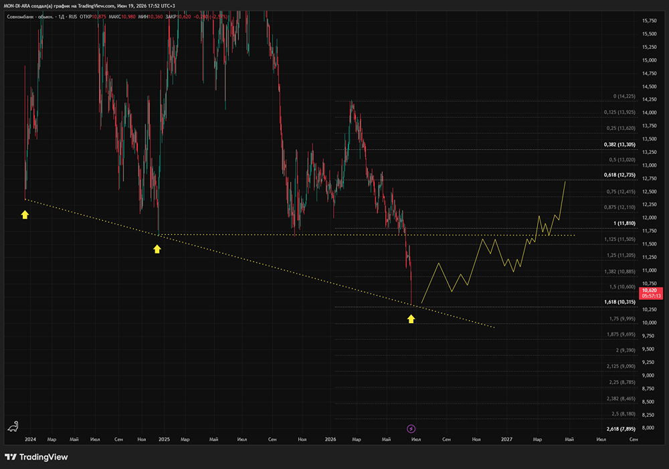Click the ЗАКР close value in the legend
This screenshot has width=669, height=469.
184,17
